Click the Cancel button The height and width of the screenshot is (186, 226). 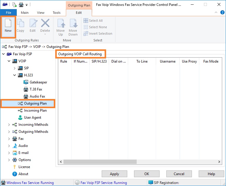(x=179, y=174)
